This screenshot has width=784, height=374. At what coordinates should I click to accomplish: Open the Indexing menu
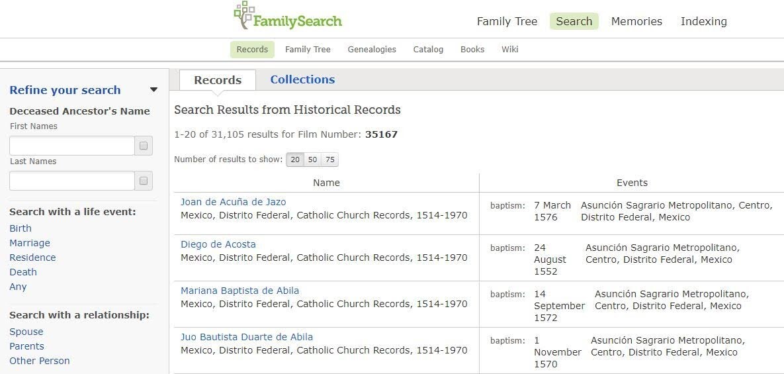[x=703, y=21]
